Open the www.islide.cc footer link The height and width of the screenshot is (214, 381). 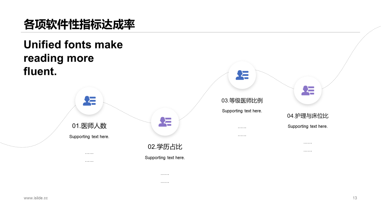tap(36, 198)
